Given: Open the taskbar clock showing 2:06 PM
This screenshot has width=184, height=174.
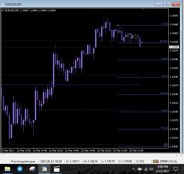Looking at the screenshot, I should (162, 169).
